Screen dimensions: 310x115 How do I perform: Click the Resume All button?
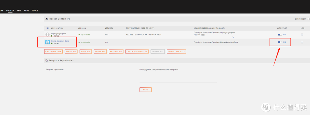[x=116, y=51]
